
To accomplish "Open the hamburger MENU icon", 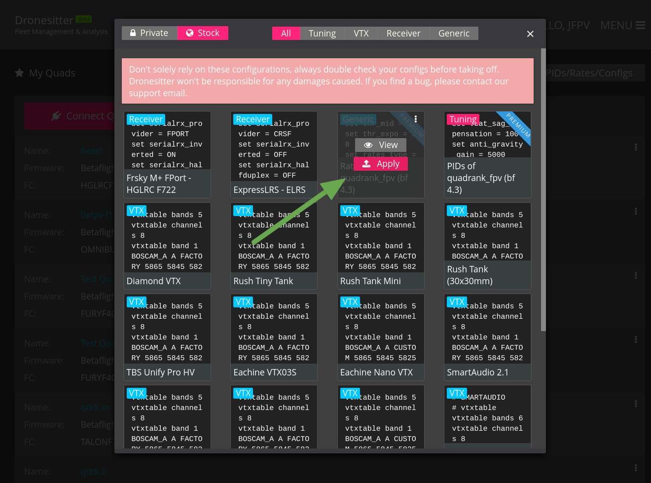I will point(640,25).
